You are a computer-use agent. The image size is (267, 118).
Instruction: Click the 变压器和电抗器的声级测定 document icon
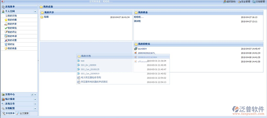pos(79,82)
